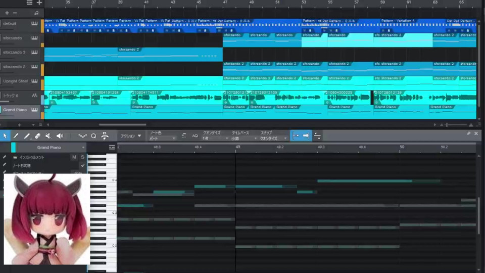The width and height of the screenshot is (485, 273).
Task: Toggle the ノートを試聴 checkbox
Action: pyautogui.click(x=82, y=165)
